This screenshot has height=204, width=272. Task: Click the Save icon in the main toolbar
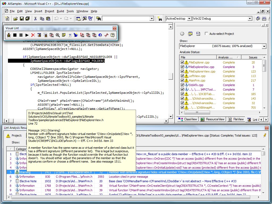pos(22,19)
